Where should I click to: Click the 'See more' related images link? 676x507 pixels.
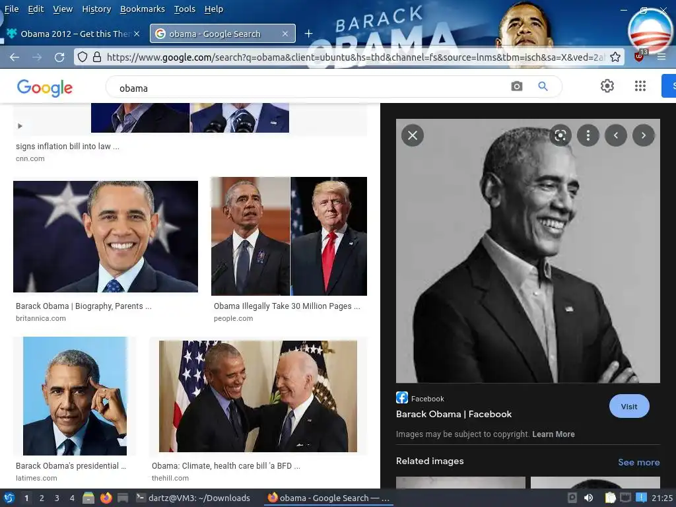tap(638, 462)
